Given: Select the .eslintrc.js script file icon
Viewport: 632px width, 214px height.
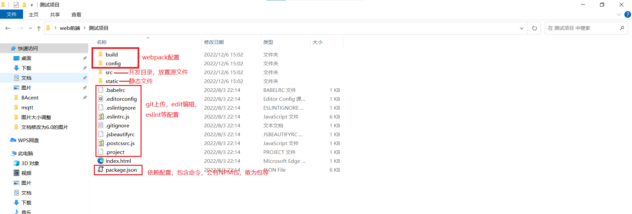Looking at the screenshot, I should [101, 116].
